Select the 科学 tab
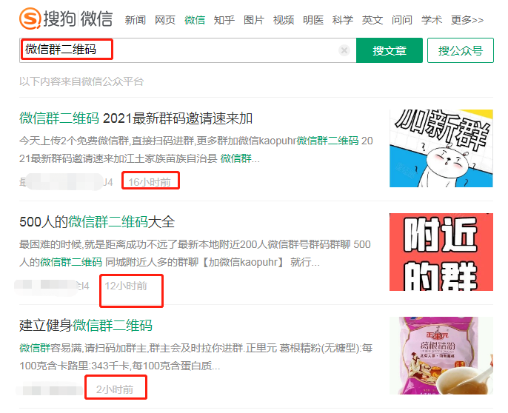Viewport: 508px width, 413px height. (343, 20)
